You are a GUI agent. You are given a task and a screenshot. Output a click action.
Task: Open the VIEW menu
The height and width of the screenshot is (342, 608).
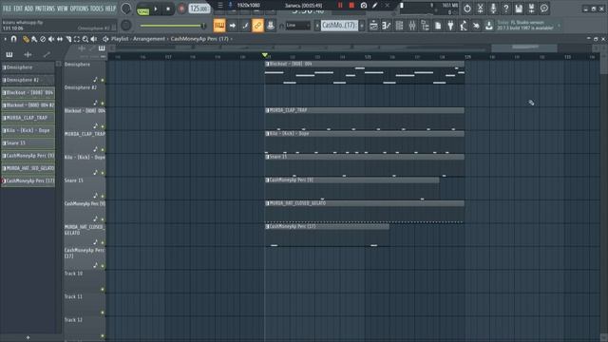pos(63,9)
